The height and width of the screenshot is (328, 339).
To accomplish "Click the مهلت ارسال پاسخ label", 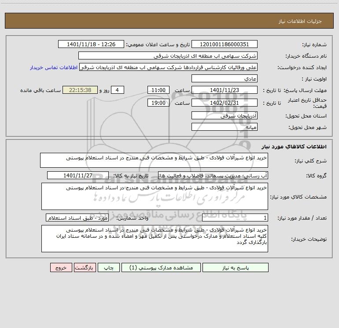I will click(x=305, y=90).
